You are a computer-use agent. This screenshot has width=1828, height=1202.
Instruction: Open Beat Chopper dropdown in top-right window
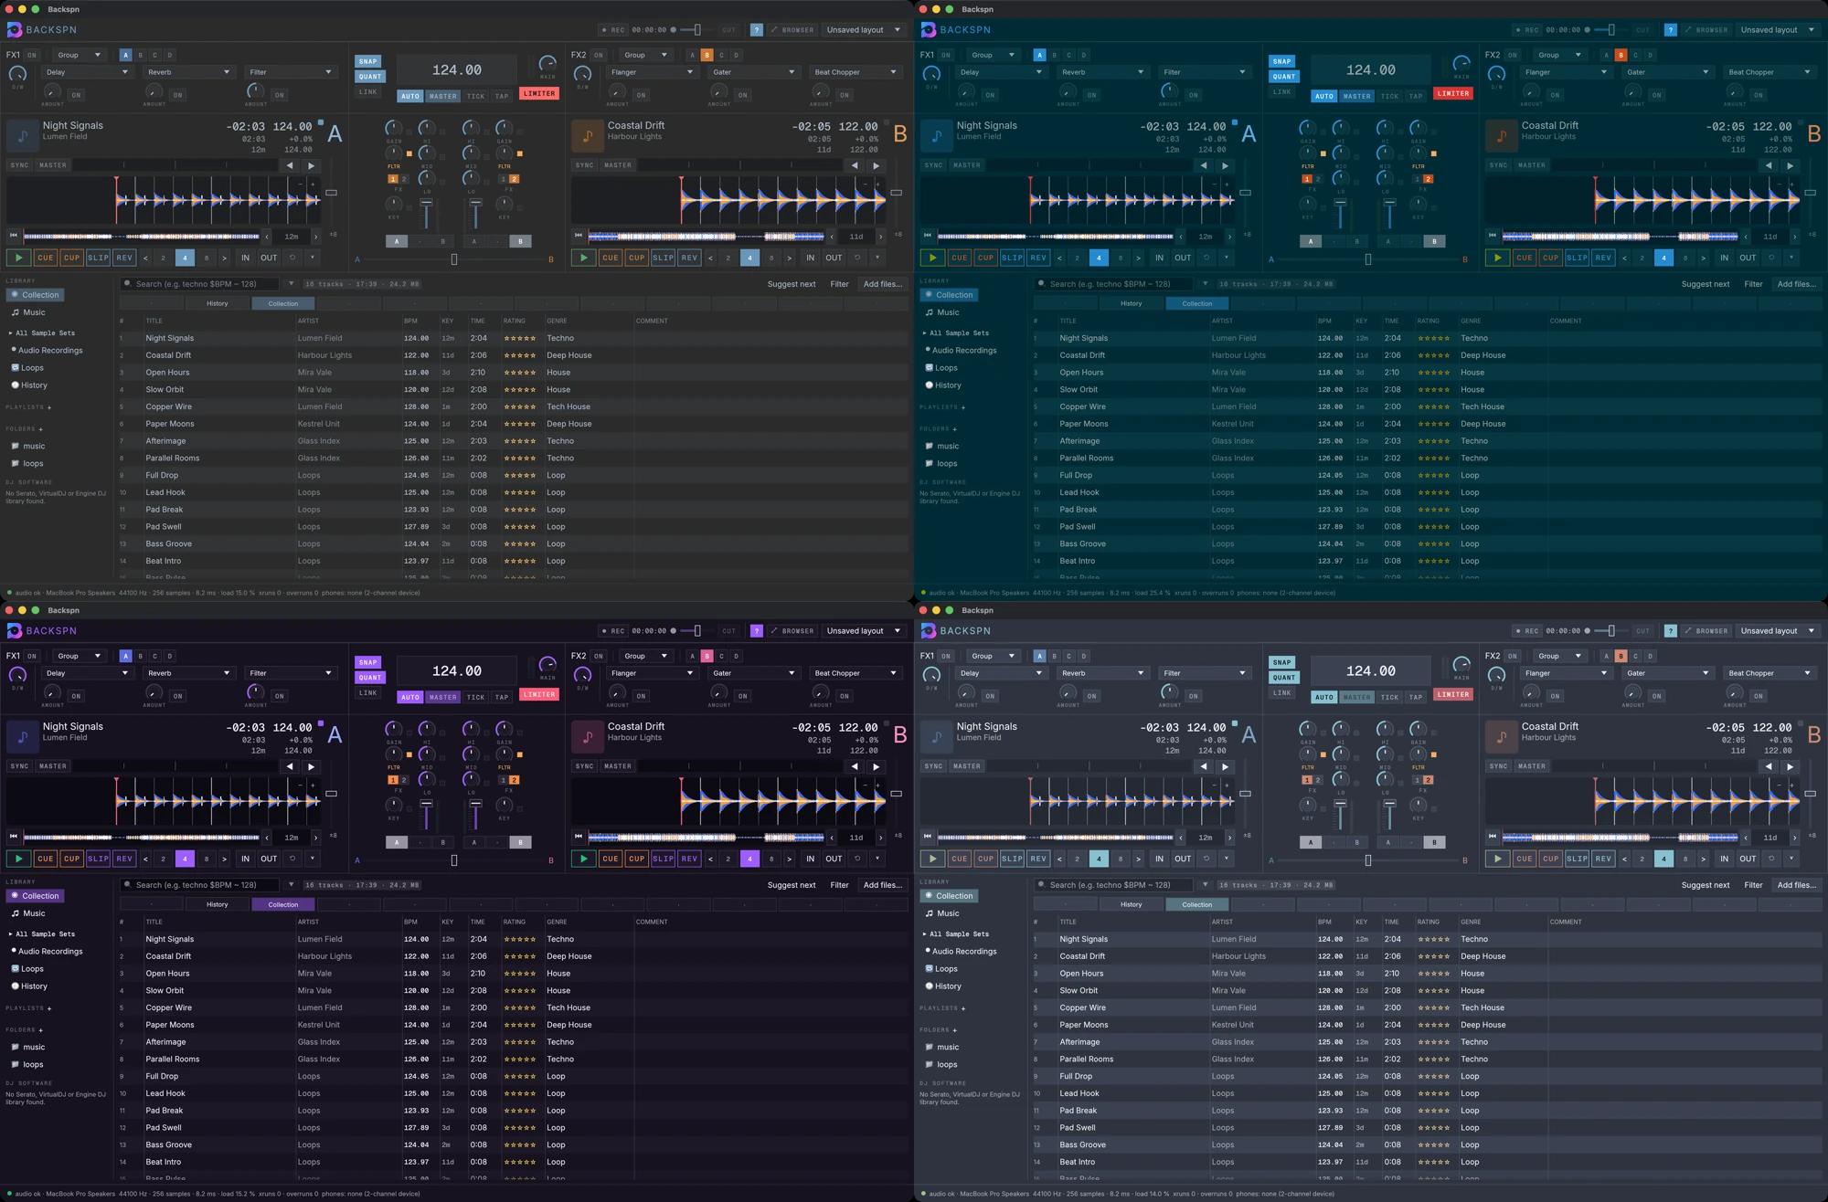click(1769, 72)
